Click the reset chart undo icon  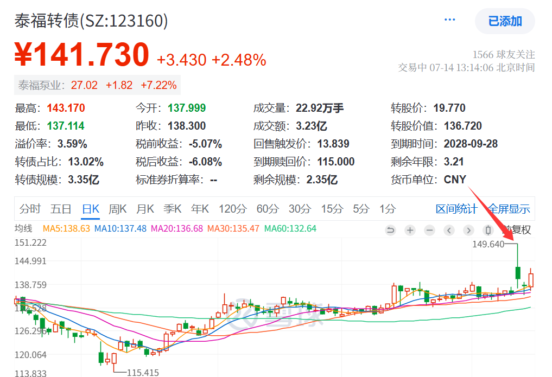pyautogui.click(x=390, y=231)
